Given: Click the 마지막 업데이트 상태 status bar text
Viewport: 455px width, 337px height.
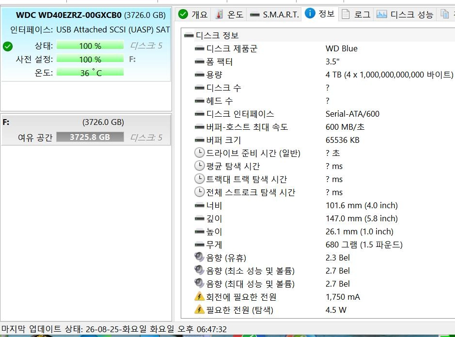Looking at the screenshot, I should click(x=114, y=329).
